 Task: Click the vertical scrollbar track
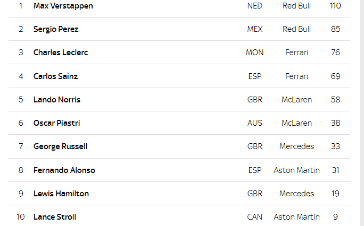(x=362, y=113)
